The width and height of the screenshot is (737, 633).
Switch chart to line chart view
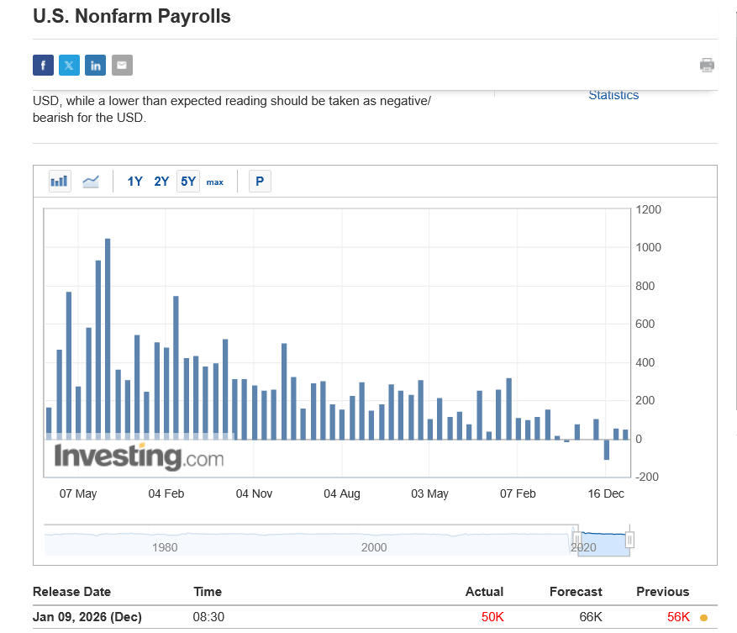pos(91,181)
